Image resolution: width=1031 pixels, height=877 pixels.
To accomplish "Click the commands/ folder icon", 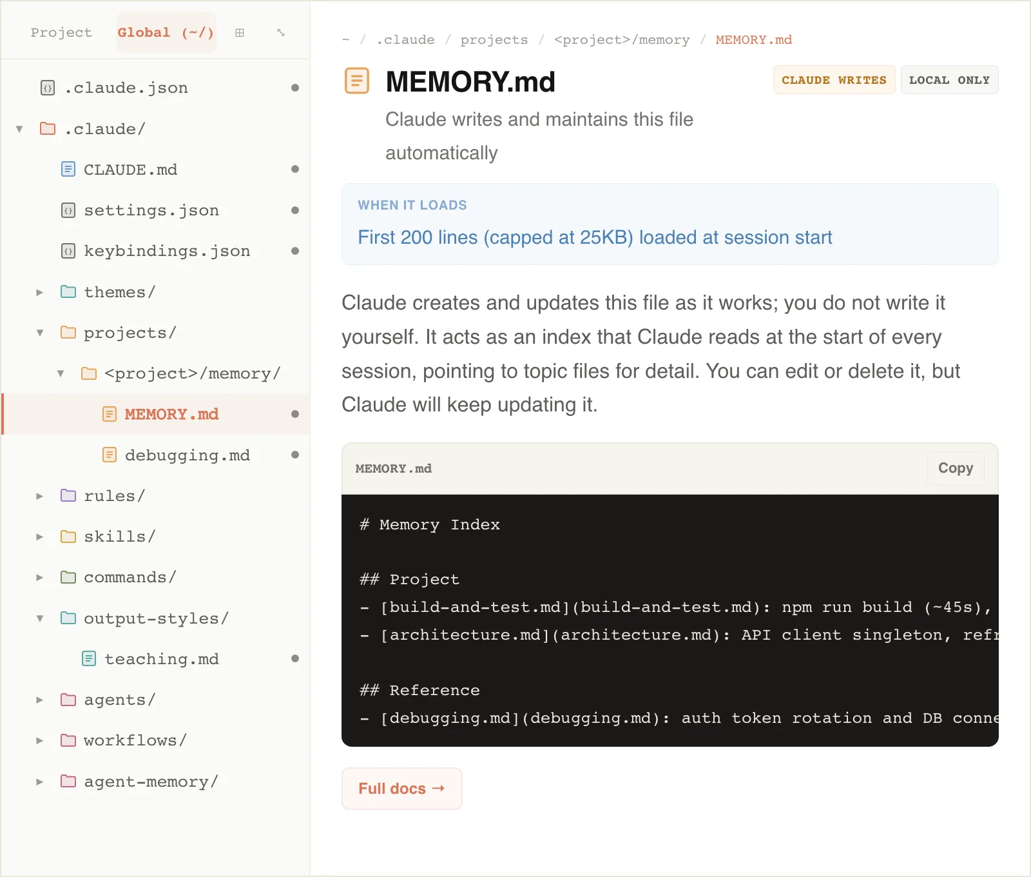I will coord(68,577).
